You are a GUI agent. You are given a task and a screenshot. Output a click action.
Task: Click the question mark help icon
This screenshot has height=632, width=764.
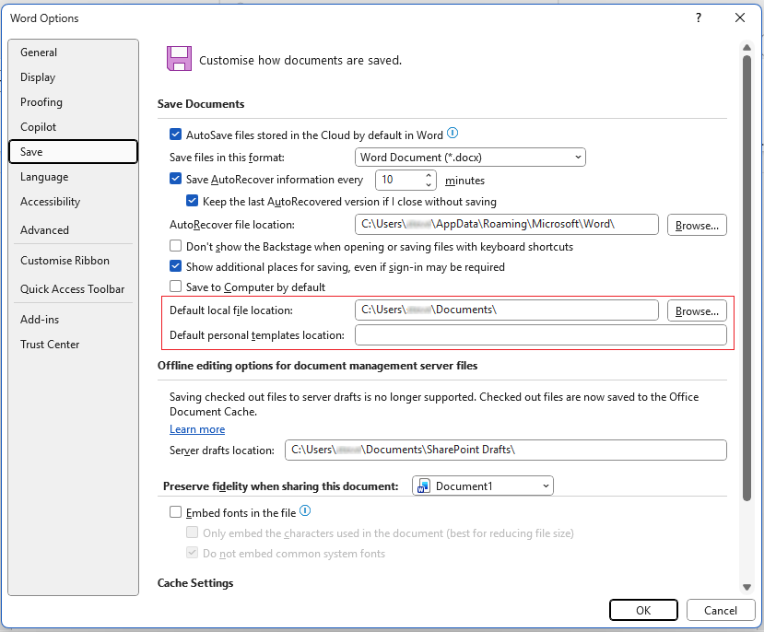698,18
